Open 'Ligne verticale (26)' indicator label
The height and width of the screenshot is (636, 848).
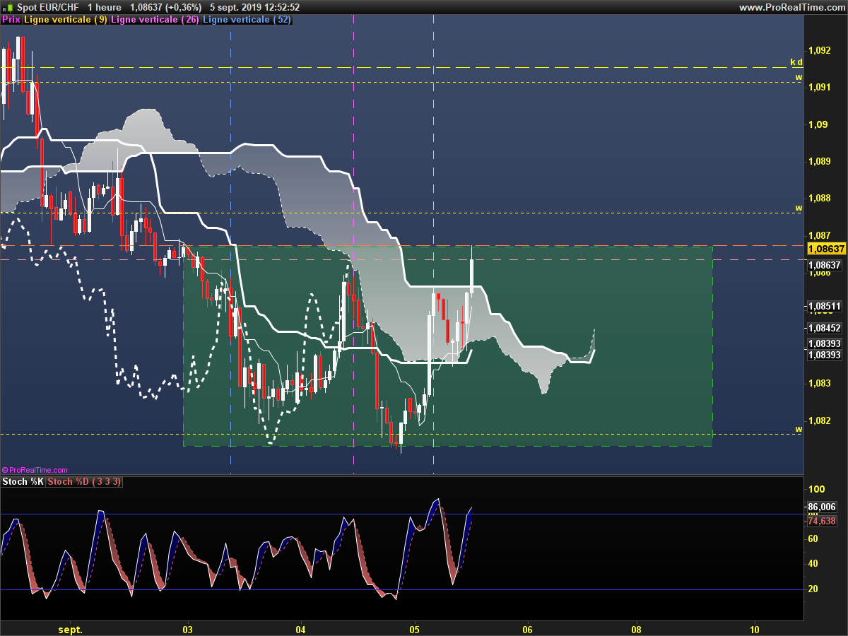[155, 19]
